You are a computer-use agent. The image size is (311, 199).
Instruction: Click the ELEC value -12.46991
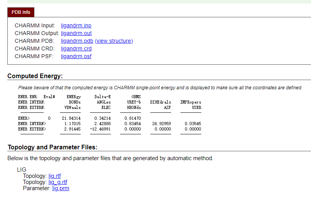click(100, 129)
